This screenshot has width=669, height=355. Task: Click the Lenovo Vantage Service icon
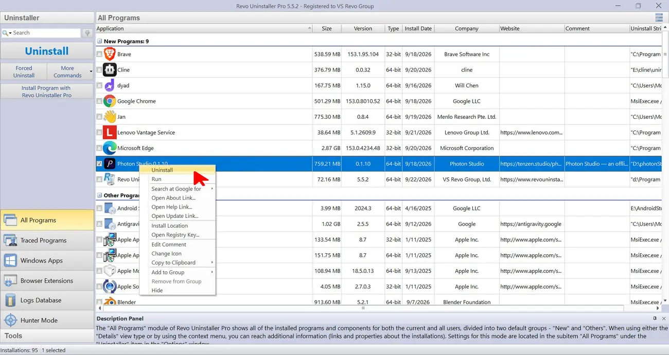click(110, 132)
